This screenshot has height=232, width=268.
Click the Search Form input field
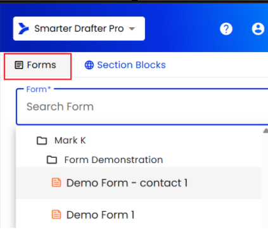(142, 106)
